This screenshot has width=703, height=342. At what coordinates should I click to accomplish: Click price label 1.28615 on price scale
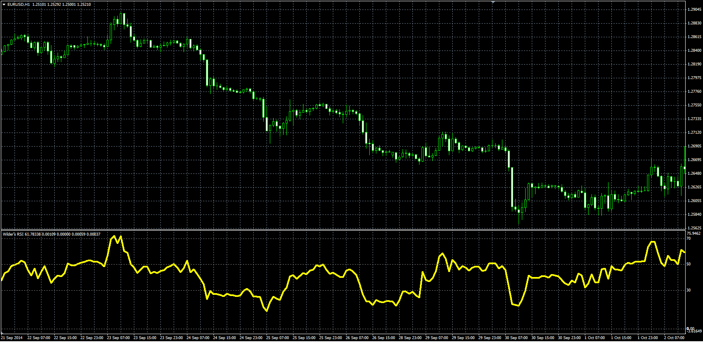pyautogui.click(x=694, y=37)
